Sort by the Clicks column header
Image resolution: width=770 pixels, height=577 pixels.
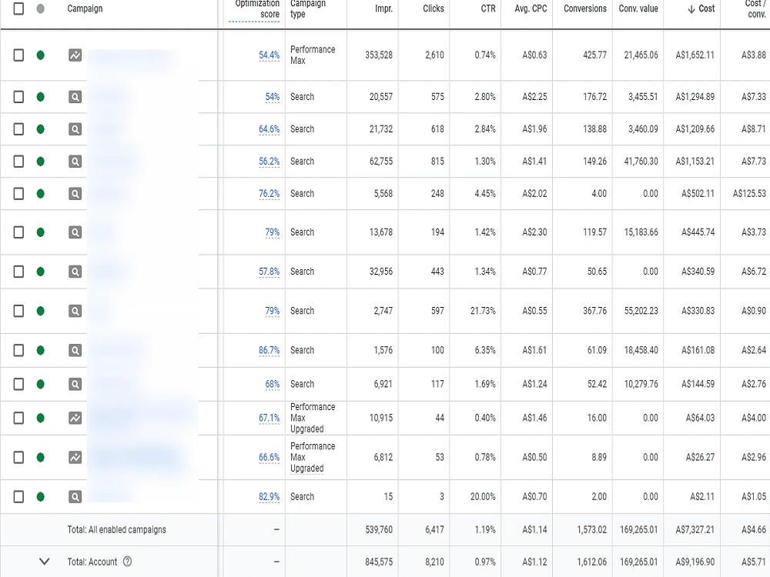pos(433,8)
